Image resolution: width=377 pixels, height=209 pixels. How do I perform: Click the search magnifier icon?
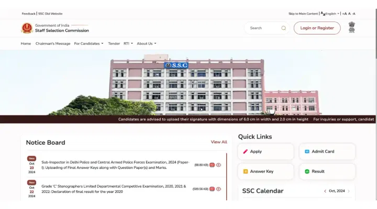tap(283, 28)
